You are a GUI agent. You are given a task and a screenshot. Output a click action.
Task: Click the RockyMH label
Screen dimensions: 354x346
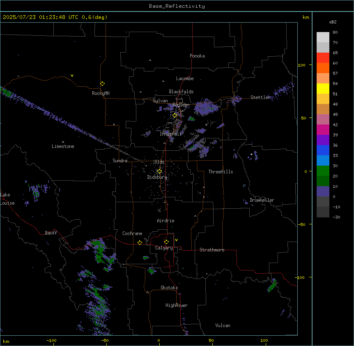(x=101, y=93)
